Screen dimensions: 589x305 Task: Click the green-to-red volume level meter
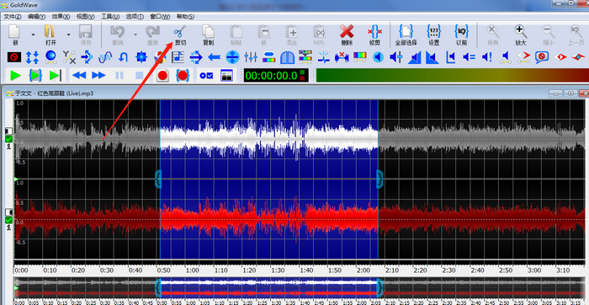(453, 75)
